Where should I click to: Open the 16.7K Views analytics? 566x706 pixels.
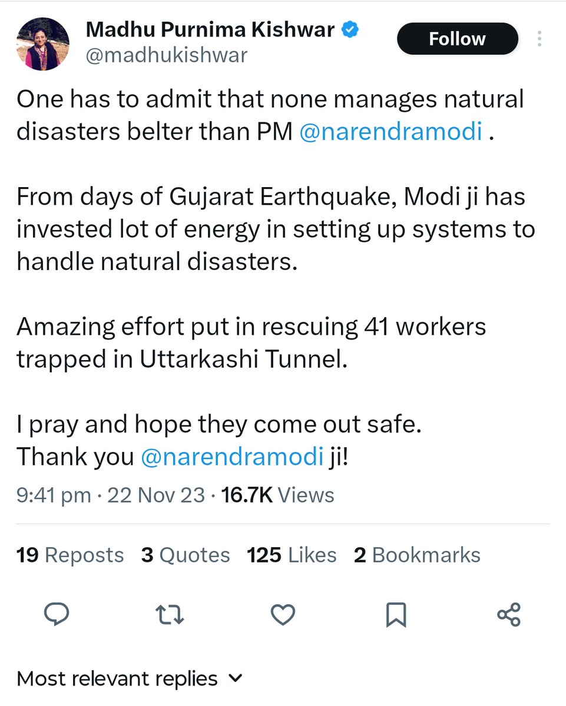tap(277, 495)
